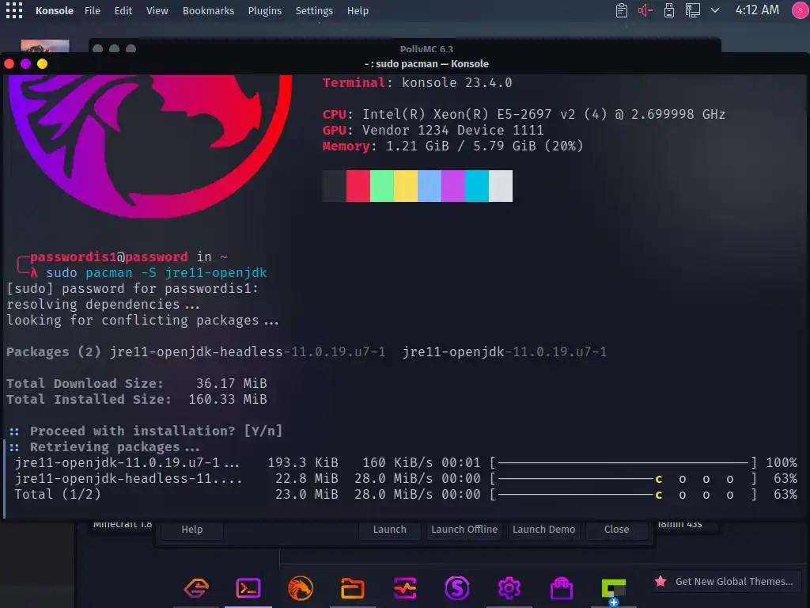The height and width of the screenshot is (608, 810).
Task: Click Close button in PollyMC dialog
Action: [x=616, y=529]
